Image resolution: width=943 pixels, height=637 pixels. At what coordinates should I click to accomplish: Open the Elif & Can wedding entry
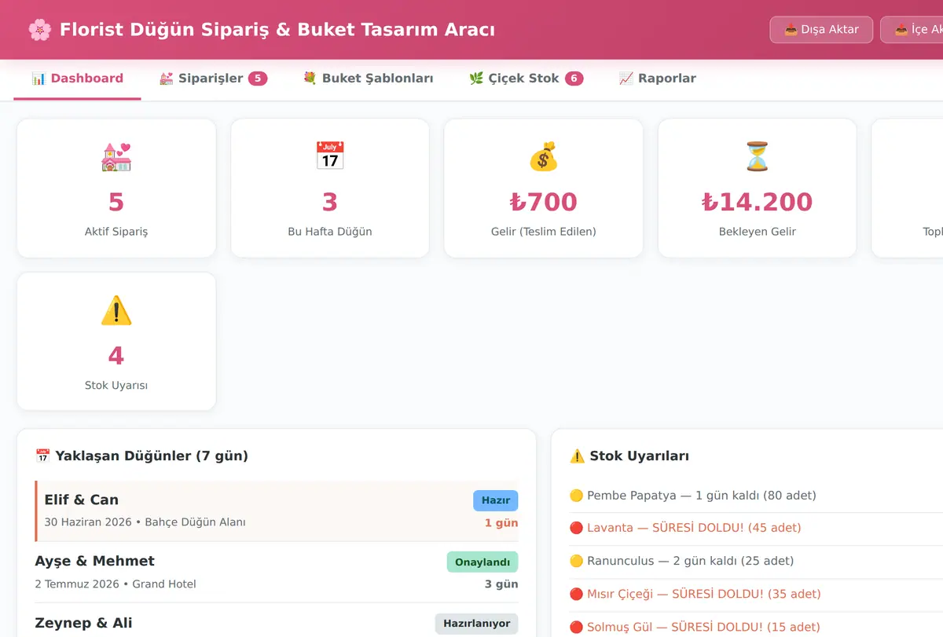[x=277, y=511]
